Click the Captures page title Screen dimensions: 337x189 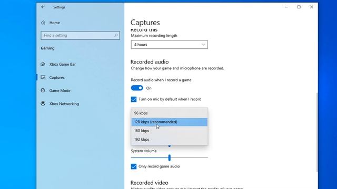145,23
